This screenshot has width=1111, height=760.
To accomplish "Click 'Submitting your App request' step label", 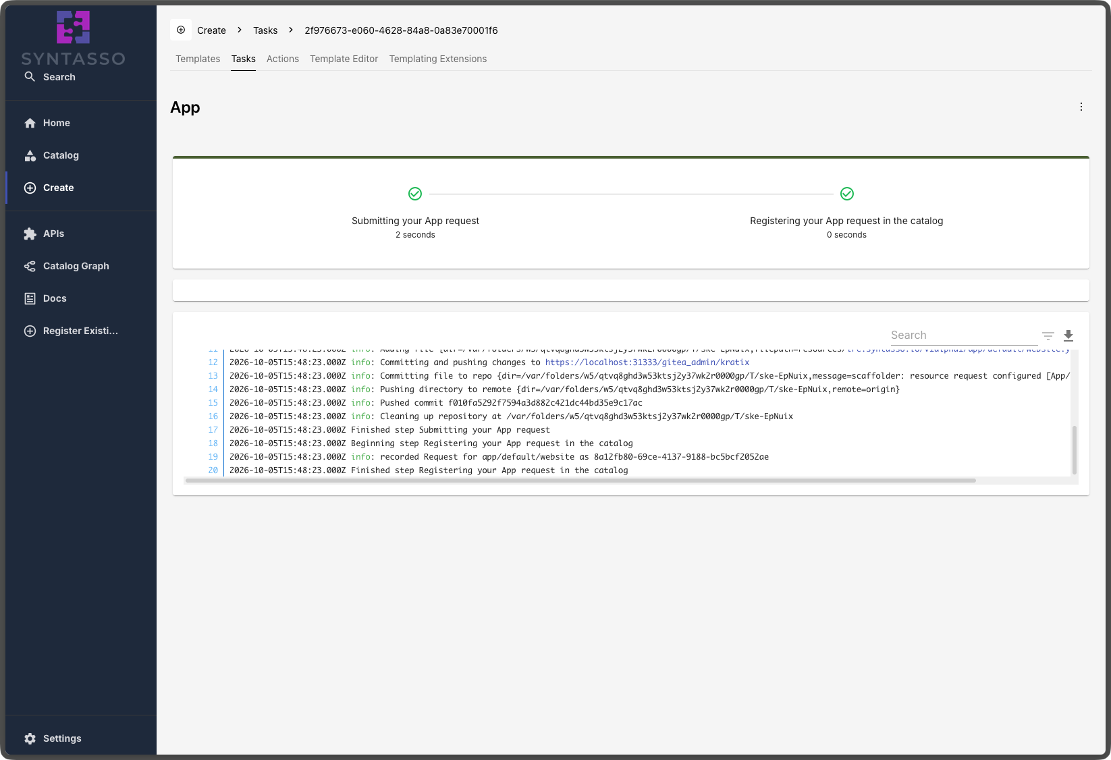I will 415,221.
